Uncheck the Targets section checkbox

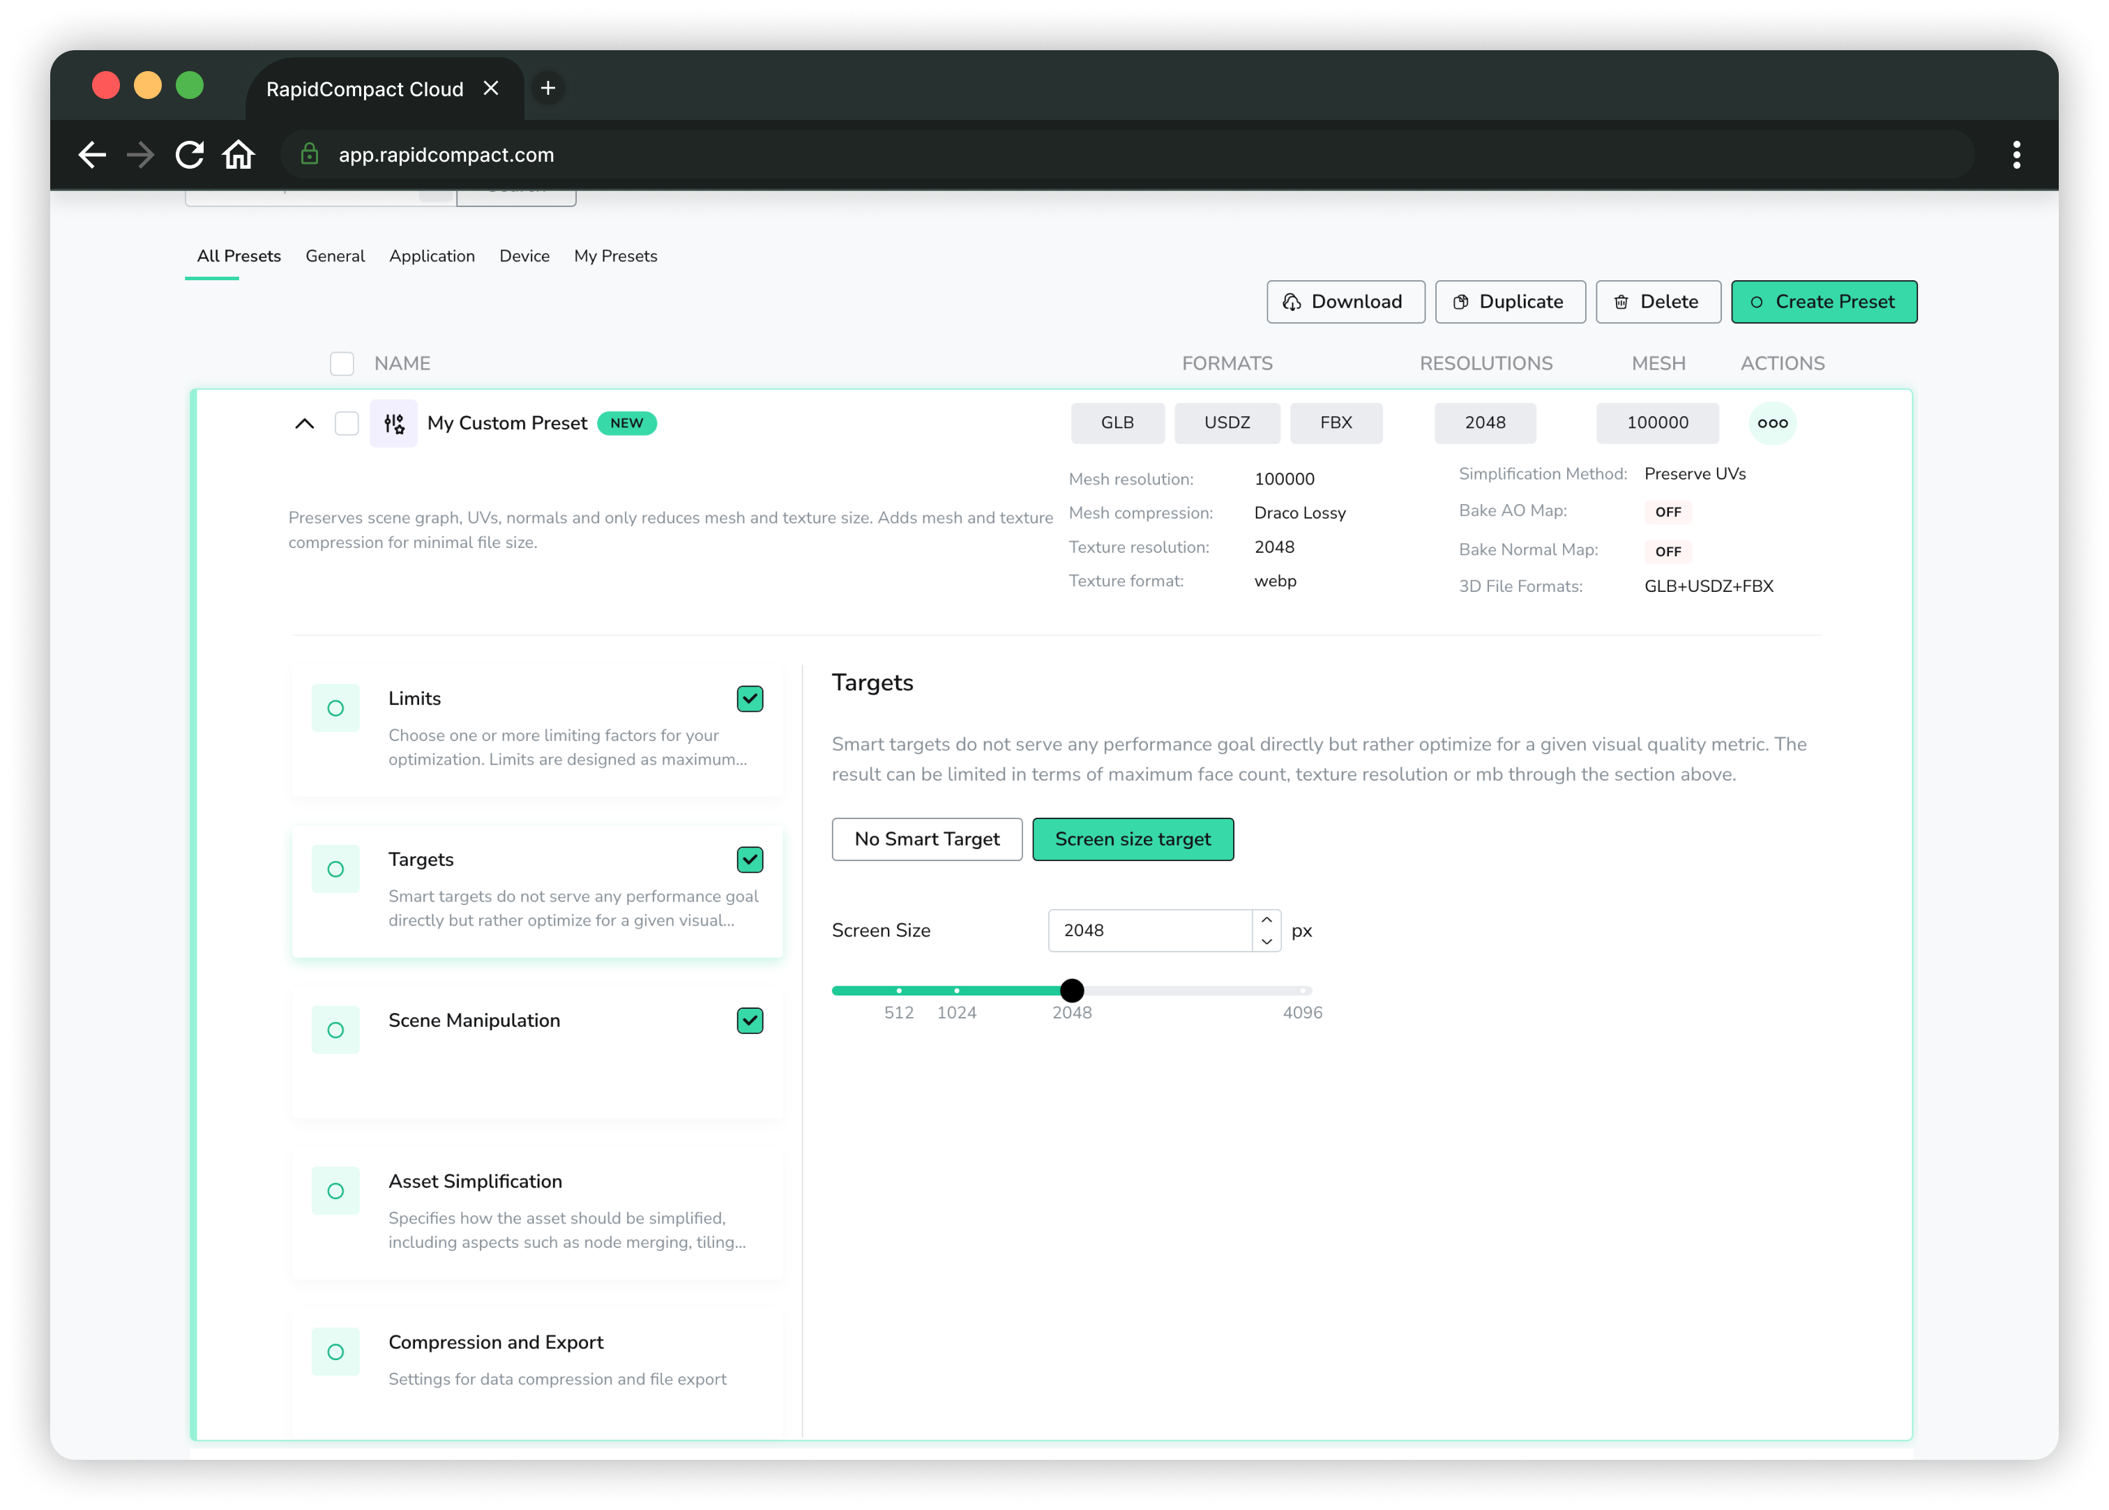point(750,859)
